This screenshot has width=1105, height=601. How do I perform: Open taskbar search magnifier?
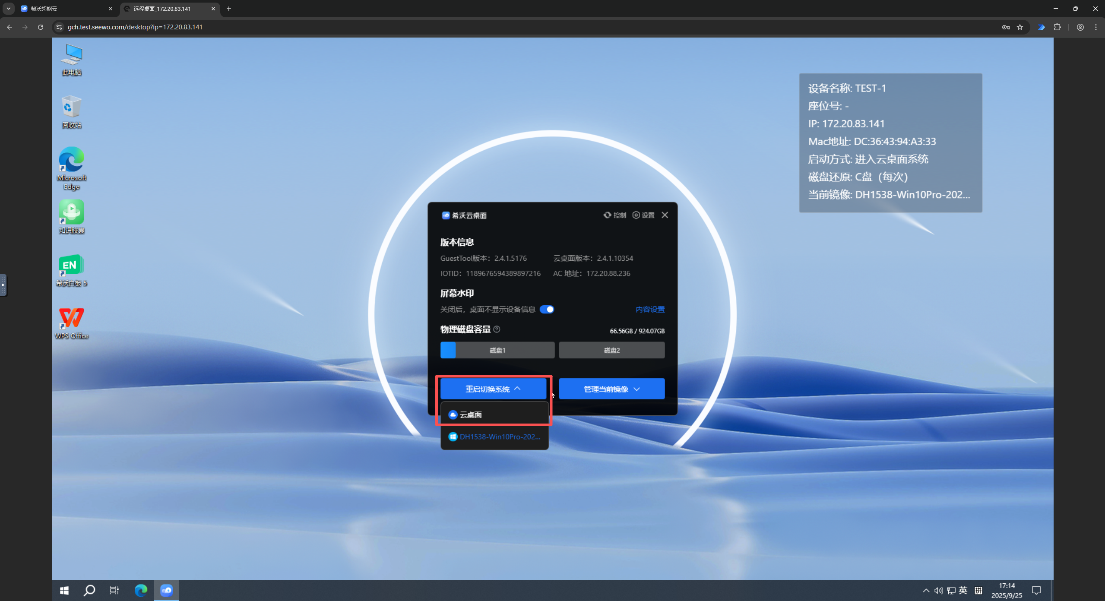click(89, 590)
